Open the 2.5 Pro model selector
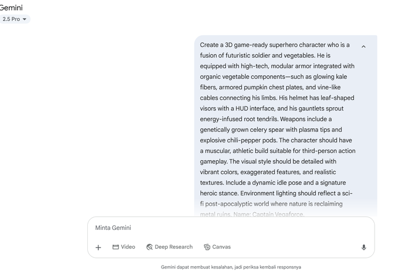The height and width of the screenshot is (275, 412). click(14, 19)
